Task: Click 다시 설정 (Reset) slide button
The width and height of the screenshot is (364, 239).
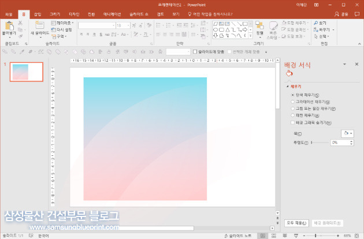Action: (x=61, y=29)
